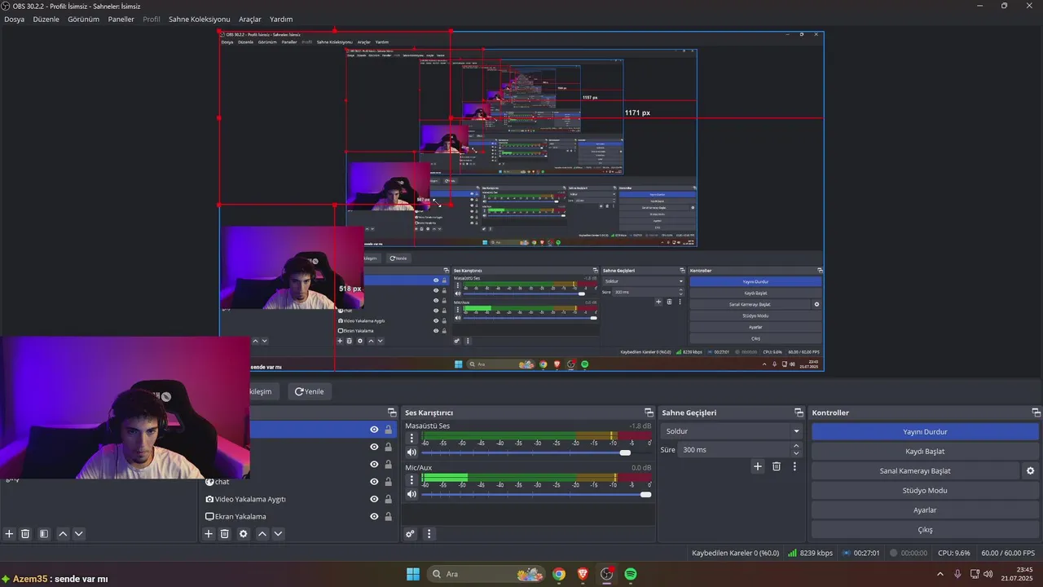The height and width of the screenshot is (587, 1043).
Task: Click the Yayını Durdur button
Action: [x=925, y=432]
